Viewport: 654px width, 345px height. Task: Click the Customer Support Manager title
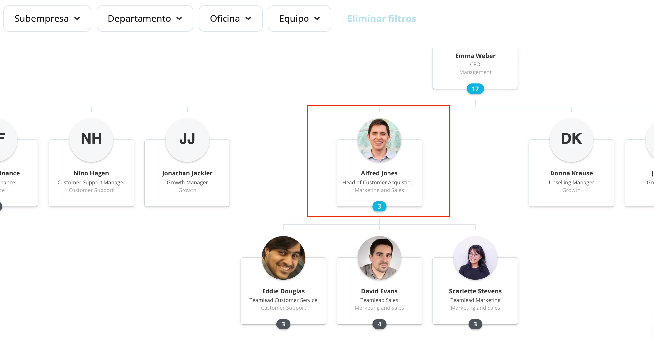91,182
